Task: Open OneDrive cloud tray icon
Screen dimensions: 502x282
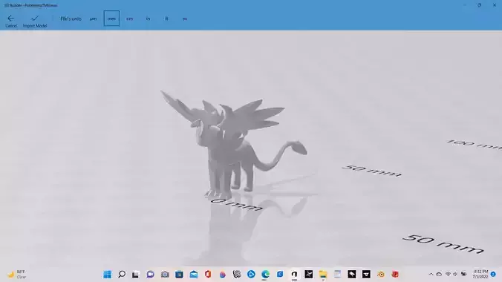Action: (x=439, y=275)
